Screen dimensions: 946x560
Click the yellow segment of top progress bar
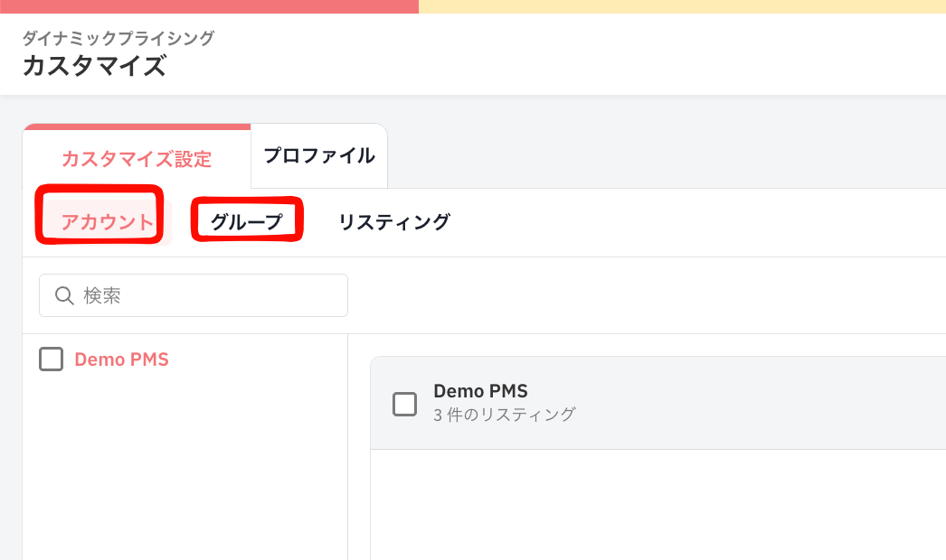[682, 6]
